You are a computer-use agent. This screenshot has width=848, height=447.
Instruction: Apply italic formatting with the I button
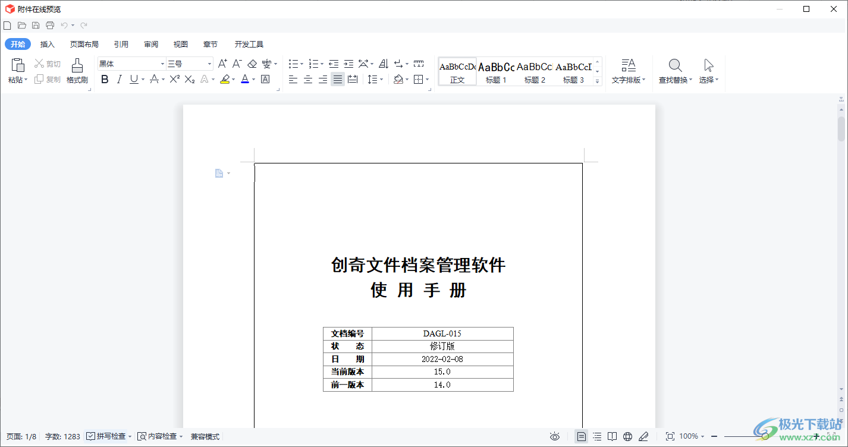(119, 79)
